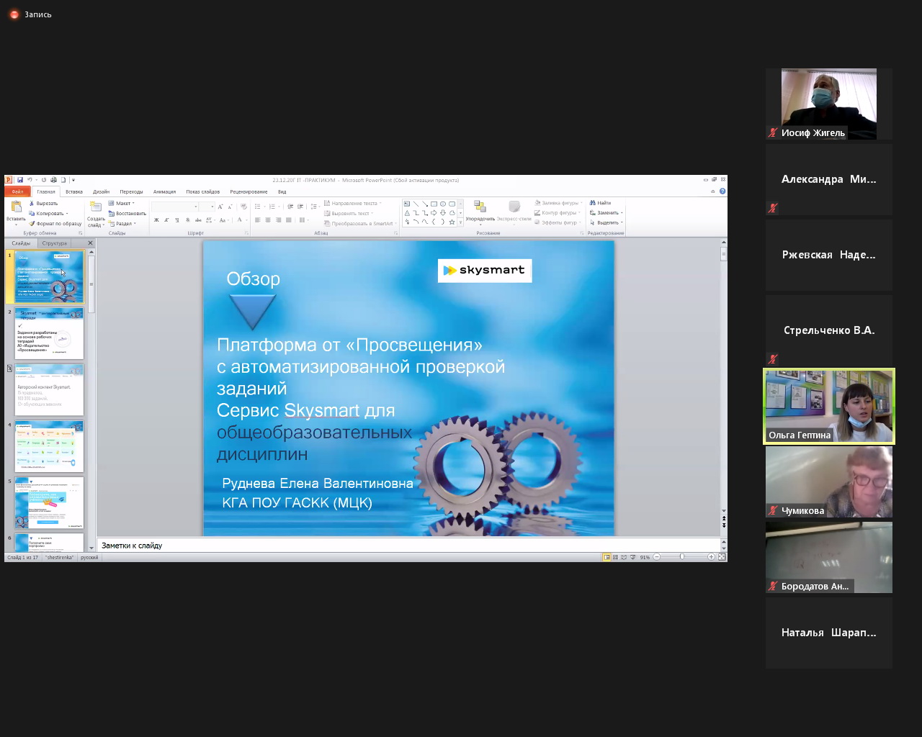Open the font name combo box
The height and width of the screenshot is (737, 922).
click(x=174, y=207)
